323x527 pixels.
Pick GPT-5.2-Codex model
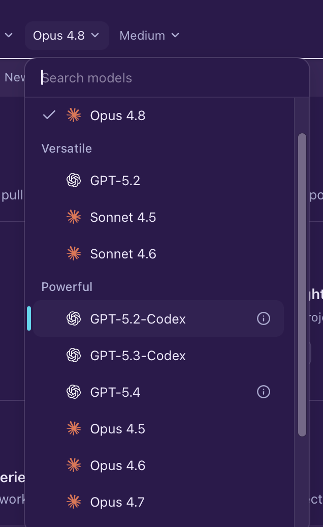pos(158,318)
